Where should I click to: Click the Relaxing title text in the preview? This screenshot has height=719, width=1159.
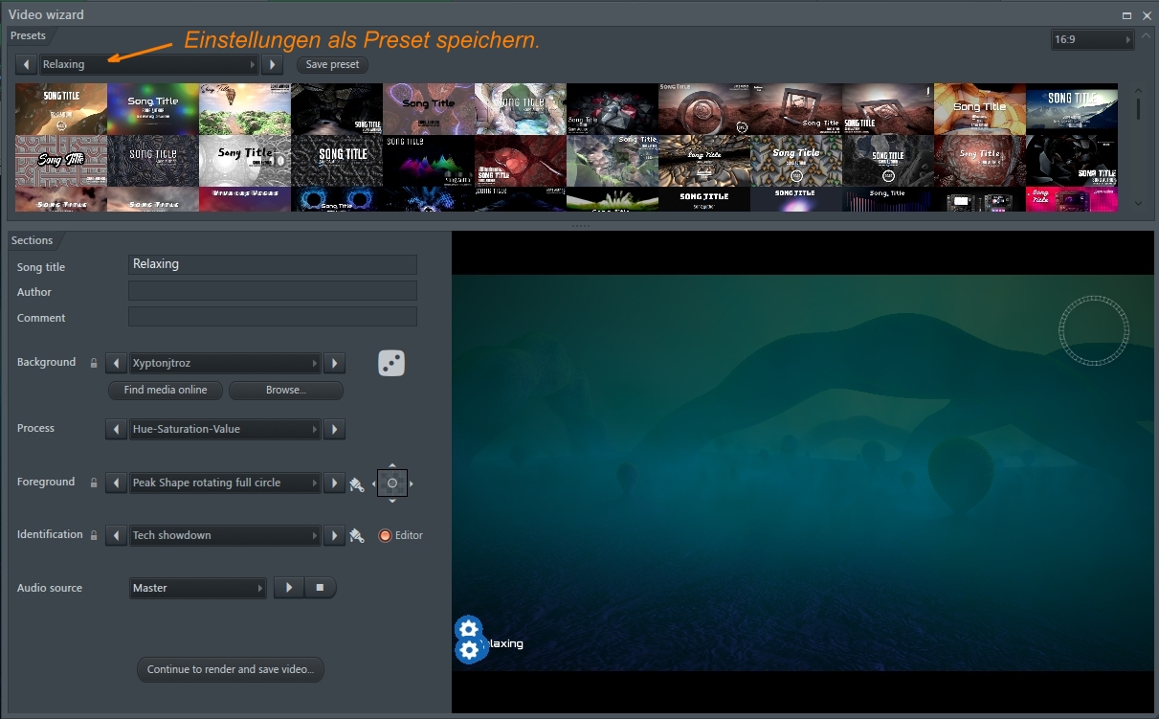[503, 644]
